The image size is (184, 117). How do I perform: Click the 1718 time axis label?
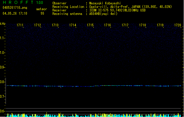pyautogui.click(x=142, y=25)
